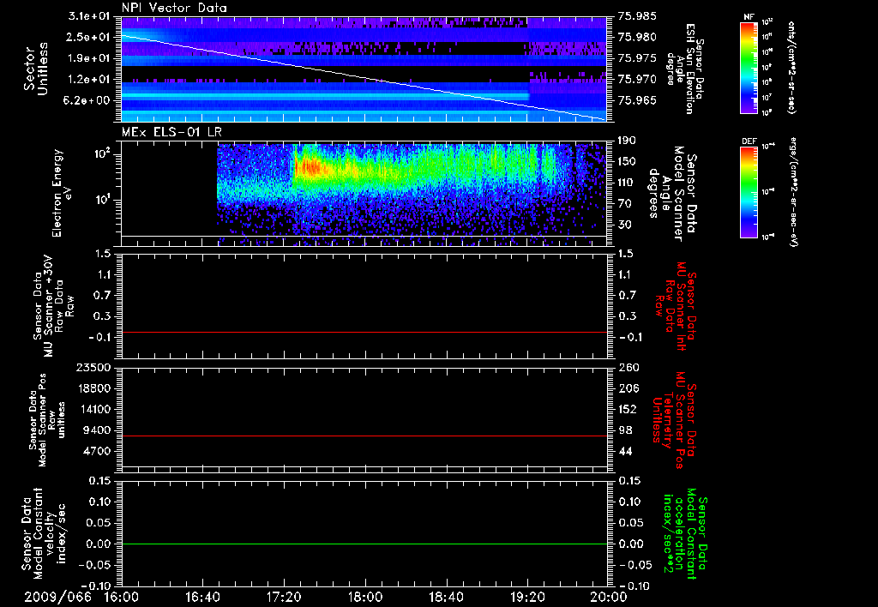
Task: Click the "18:40" time tick label
Action: (446, 597)
